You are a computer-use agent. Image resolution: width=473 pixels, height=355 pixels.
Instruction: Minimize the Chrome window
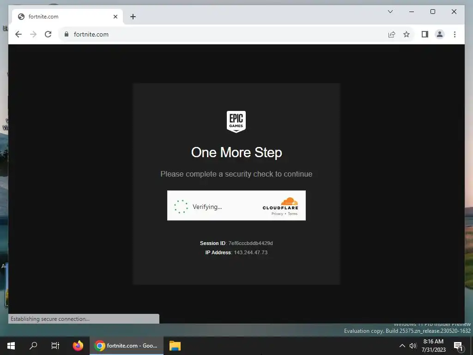click(x=412, y=12)
